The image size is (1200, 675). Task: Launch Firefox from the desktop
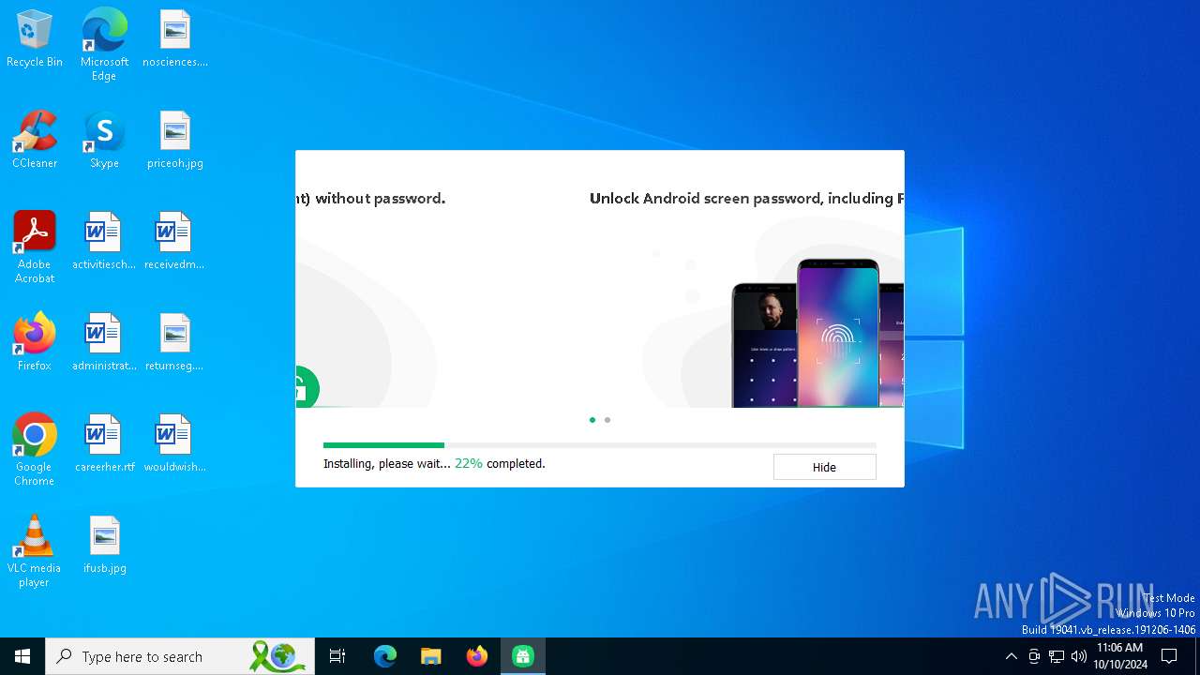pyautogui.click(x=35, y=343)
